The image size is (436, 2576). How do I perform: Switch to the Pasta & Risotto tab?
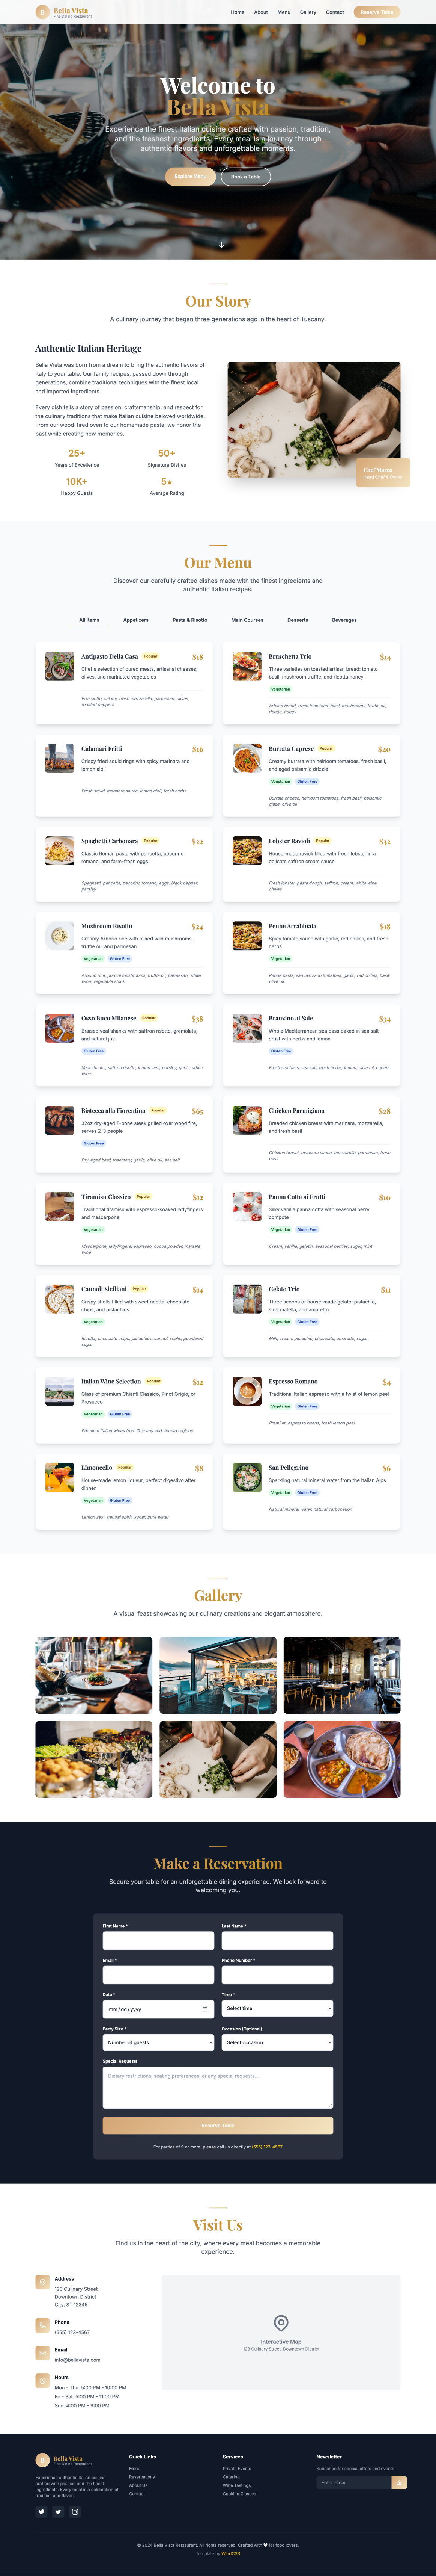[x=189, y=620]
